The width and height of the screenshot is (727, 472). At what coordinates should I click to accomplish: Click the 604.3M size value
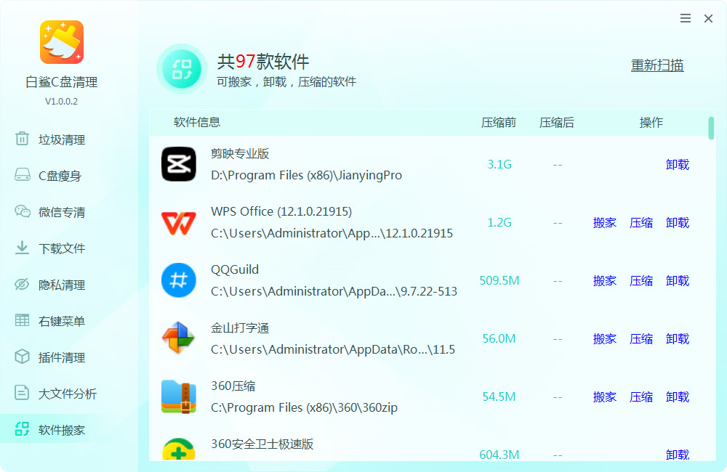tap(499, 455)
